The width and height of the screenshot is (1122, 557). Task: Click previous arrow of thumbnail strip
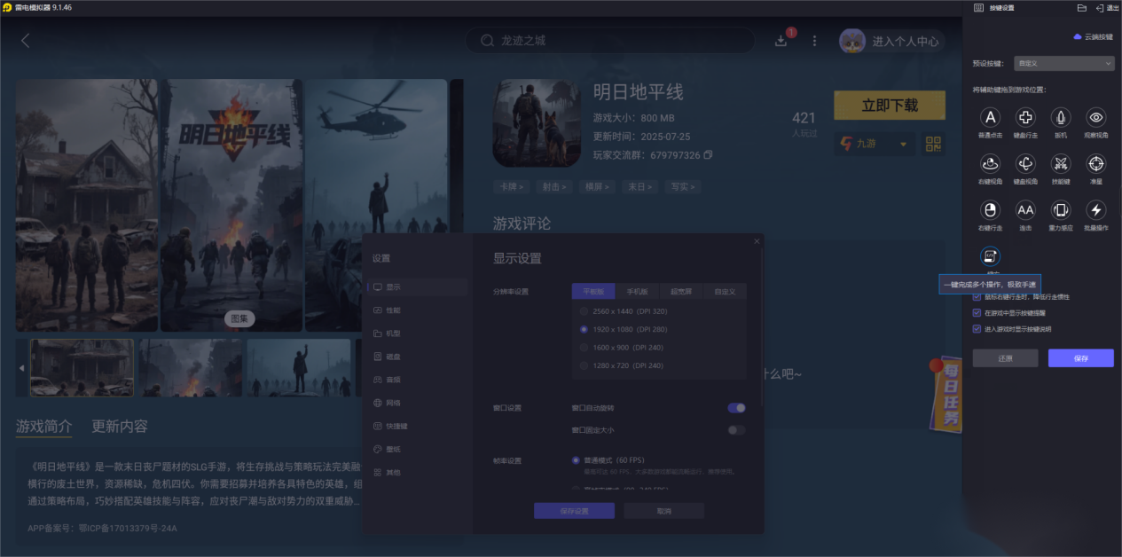[x=22, y=367]
